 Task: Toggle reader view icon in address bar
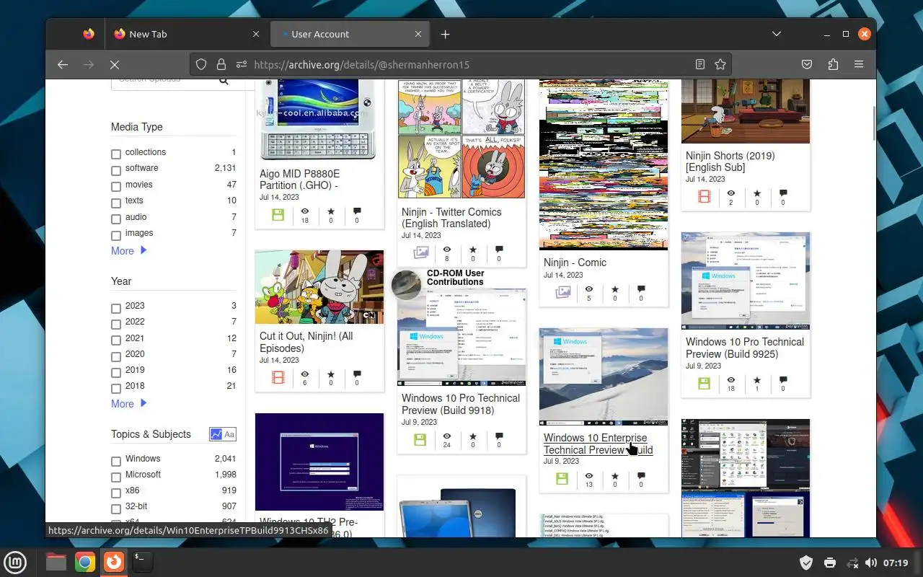tap(699, 64)
